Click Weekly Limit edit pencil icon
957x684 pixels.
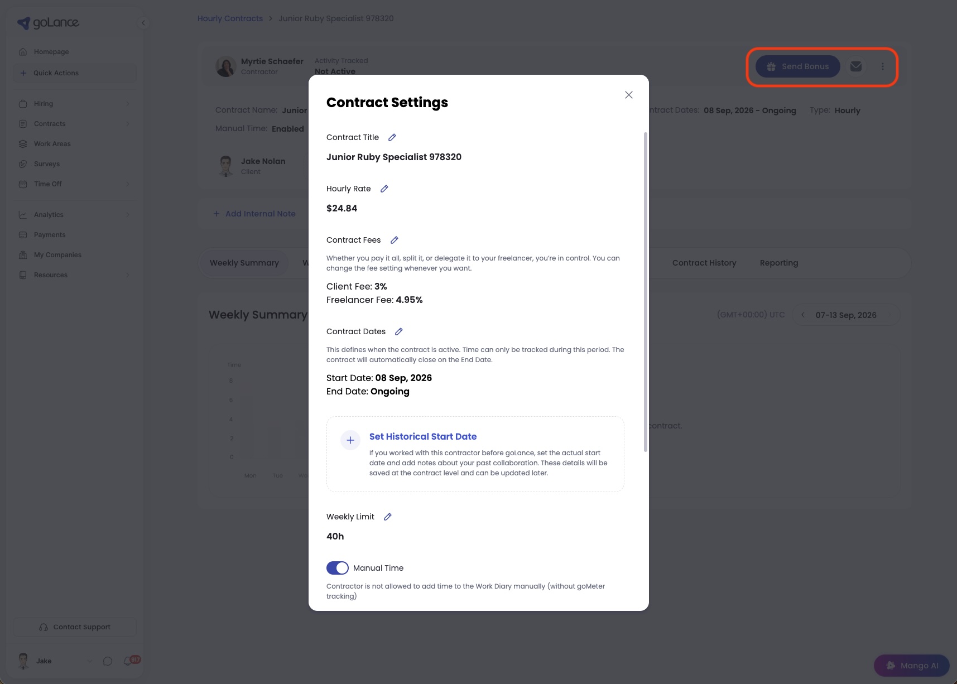[x=388, y=517]
